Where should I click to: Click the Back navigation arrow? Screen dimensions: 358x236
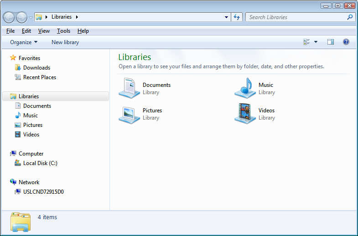[9, 17]
